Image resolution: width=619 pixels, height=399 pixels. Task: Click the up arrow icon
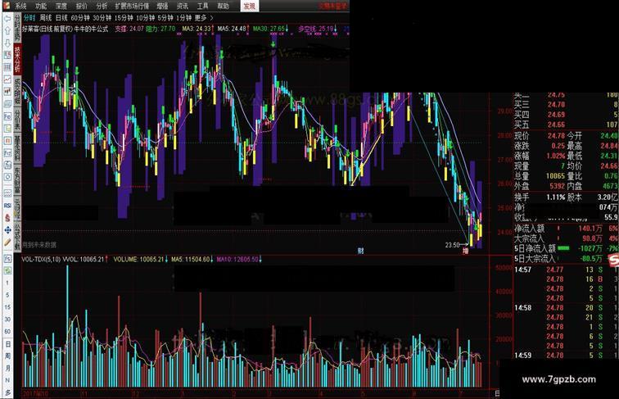(7, 31)
